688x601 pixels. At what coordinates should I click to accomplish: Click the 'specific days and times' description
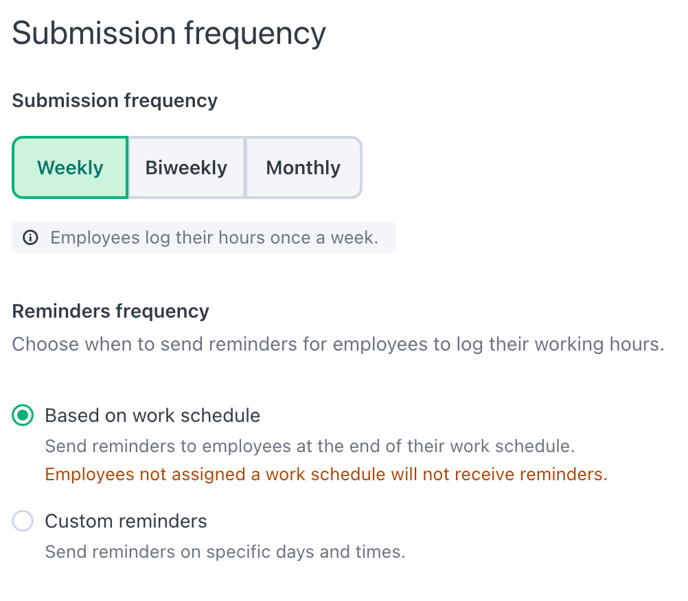(x=225, y=552)
